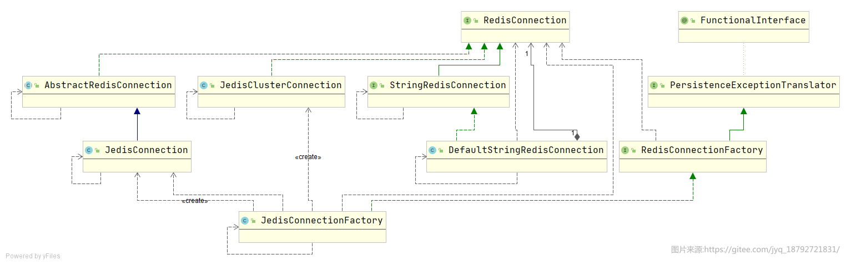
Task: Select the JedisConnection node label
Action: tap(147, 150)
